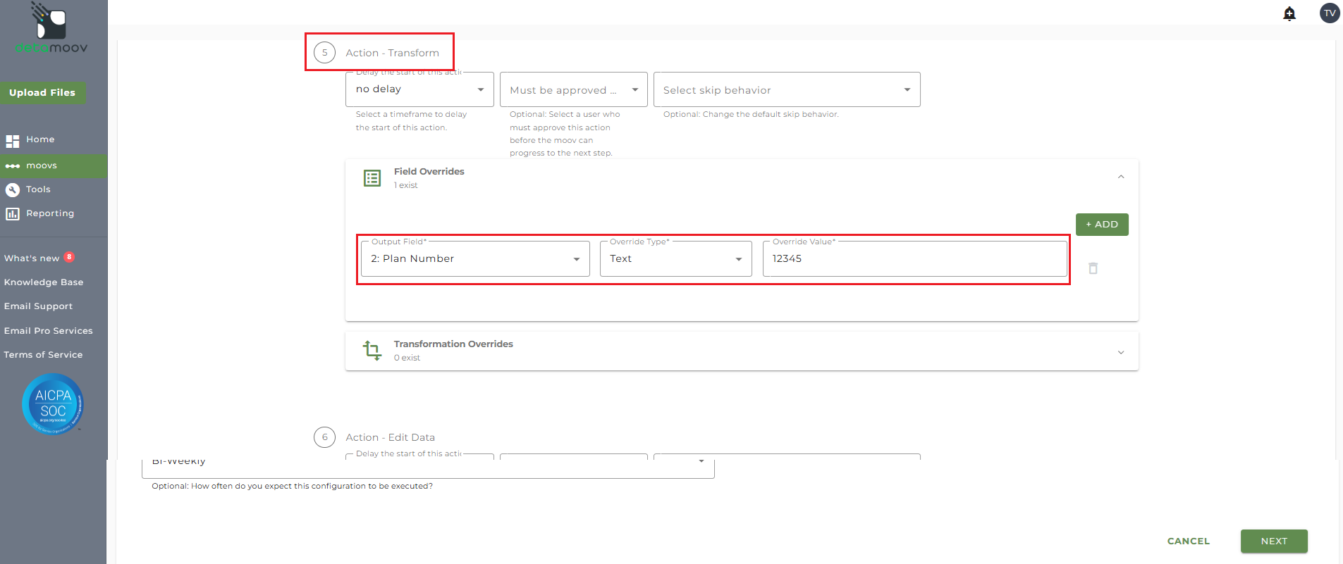Delete the Plan Number field override
This screenshot has width=1343, height=564.
point(1093,268)
